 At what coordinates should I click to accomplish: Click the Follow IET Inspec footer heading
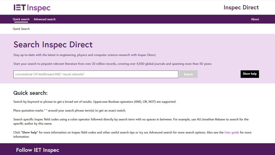coord(37,150)
